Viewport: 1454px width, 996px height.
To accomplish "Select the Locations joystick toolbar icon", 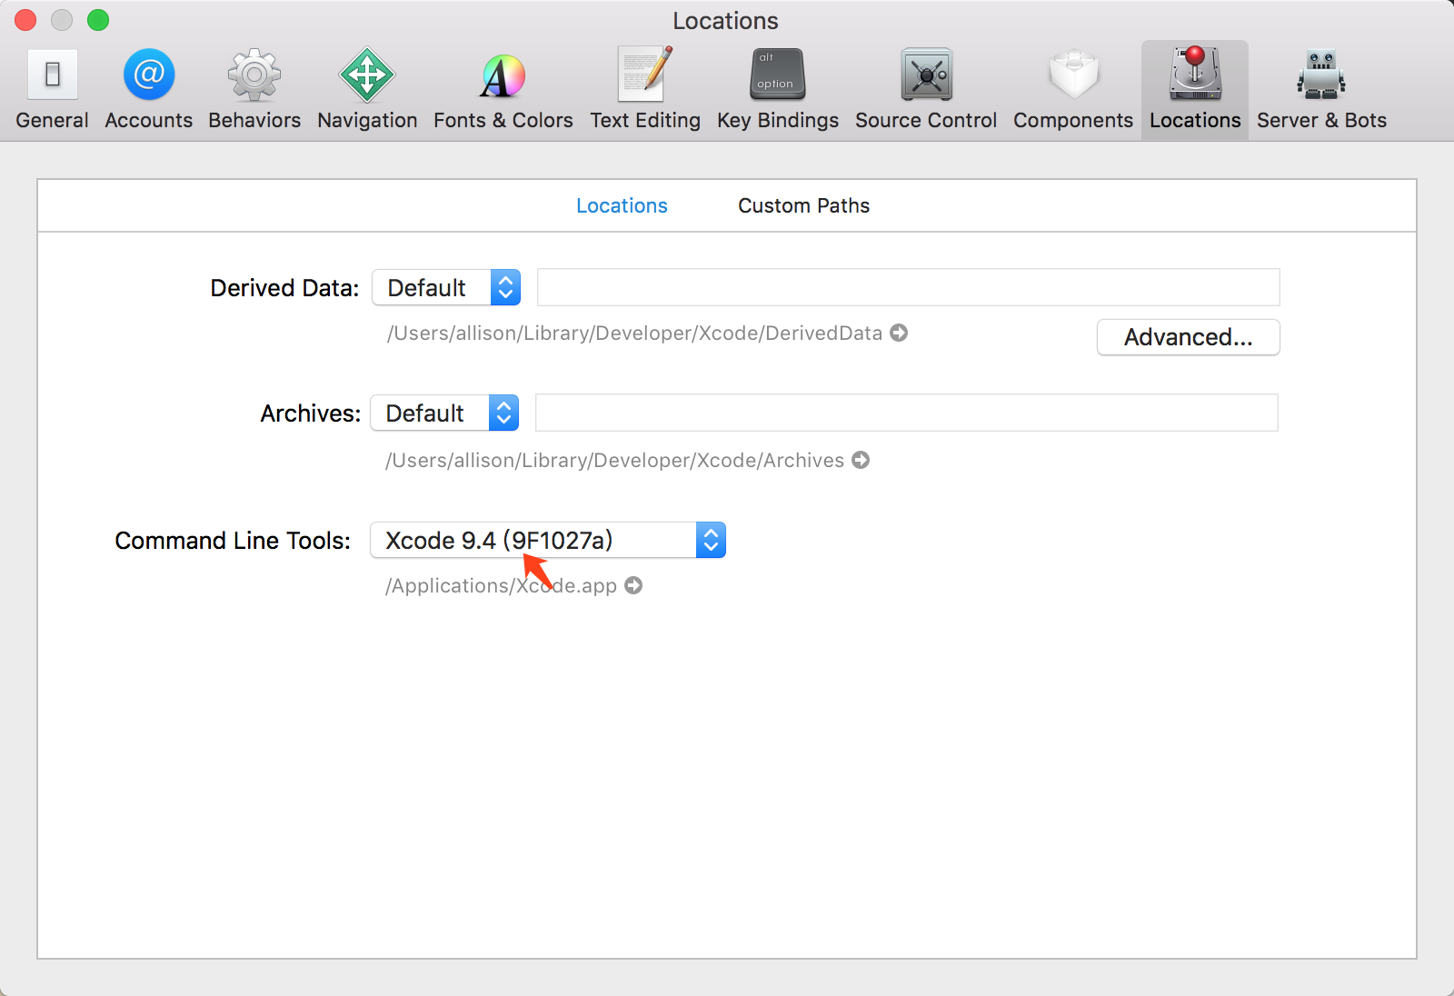I will (1195, 89).
